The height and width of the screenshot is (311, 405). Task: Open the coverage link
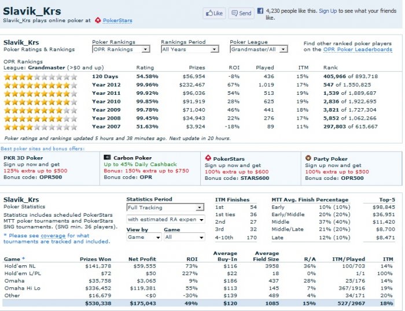[53, 236]
